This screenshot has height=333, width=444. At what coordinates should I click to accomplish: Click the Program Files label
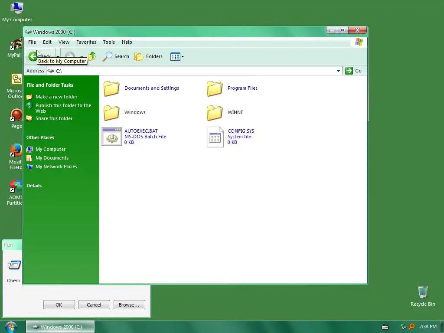(x=242, y=88)
